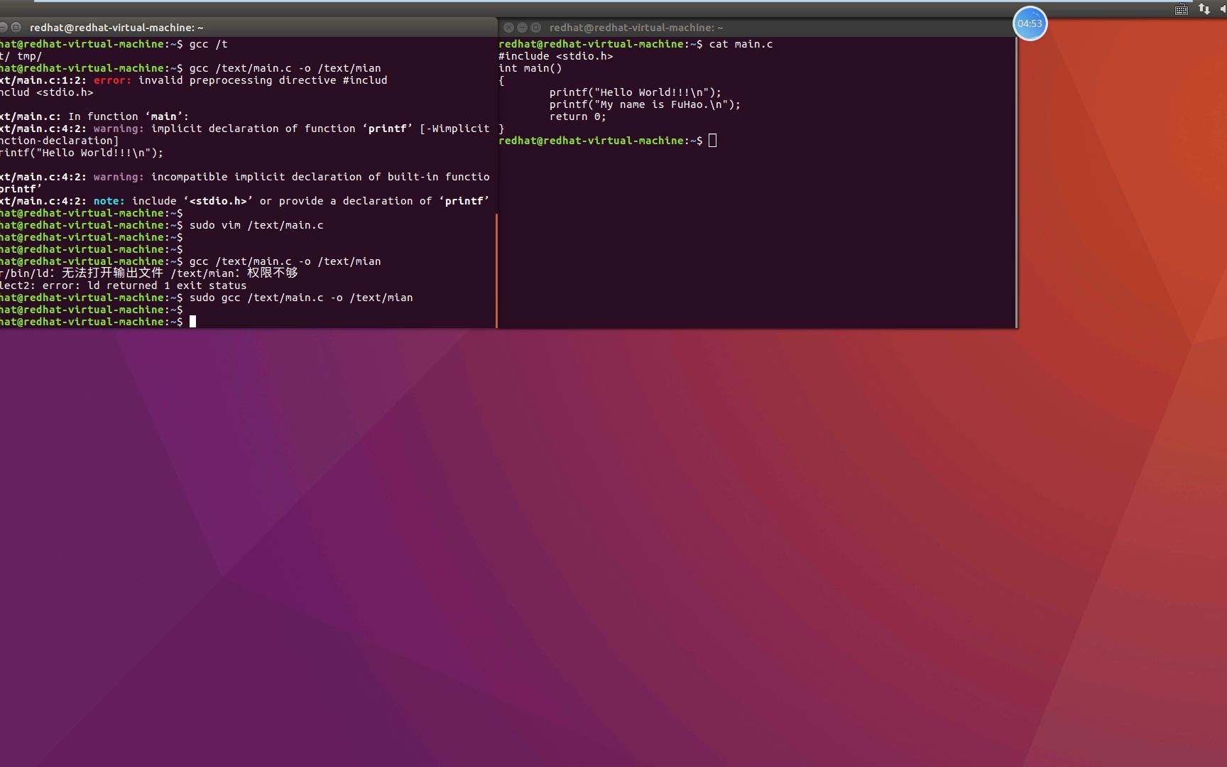Click the Hello World printf line in right terminal
This screenshot has height=767, width=1227.
[x=636, y=92]
